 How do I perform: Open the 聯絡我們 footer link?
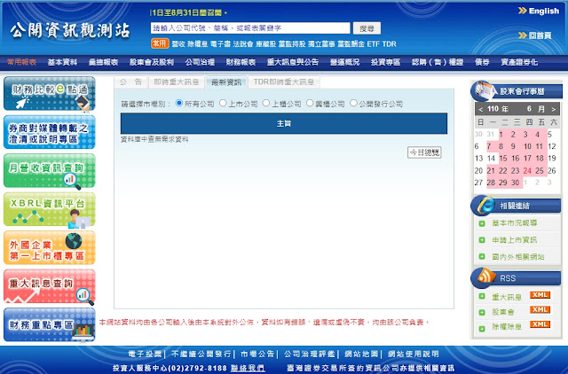(248, 368)
